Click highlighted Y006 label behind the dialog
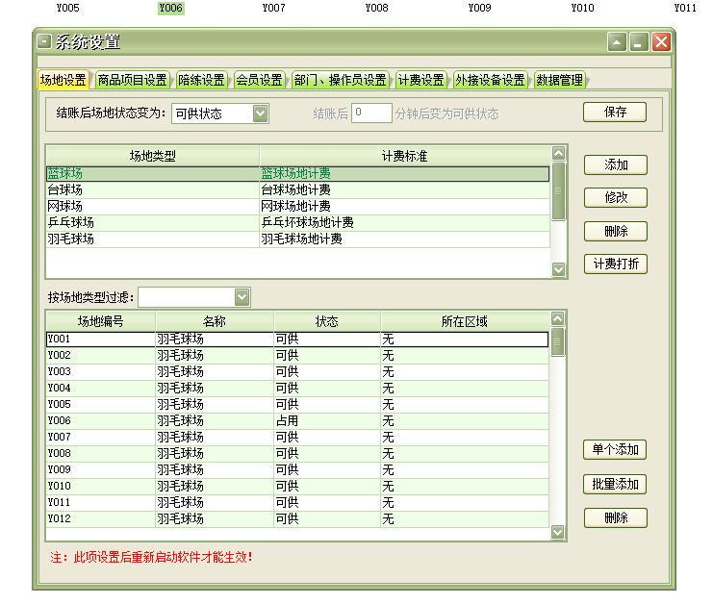 (171, 8)
